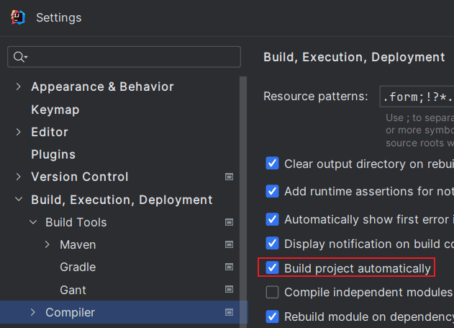Click project-level icon beside Compiler
The height and width of the screenshot is (328, 454).
230,313
